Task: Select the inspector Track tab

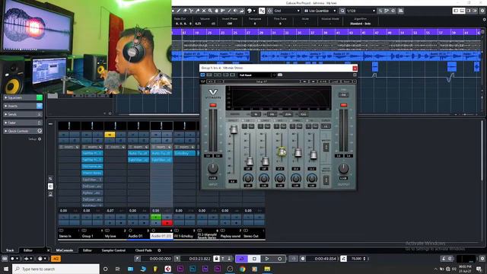Action: point(10,250)
